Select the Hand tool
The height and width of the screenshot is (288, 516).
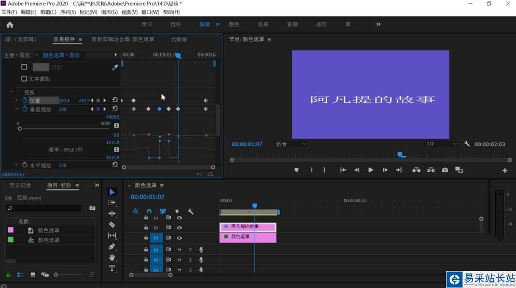(112, 257)
